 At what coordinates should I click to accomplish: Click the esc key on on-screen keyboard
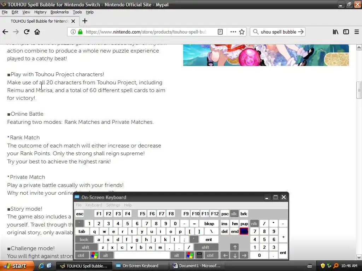80,213
